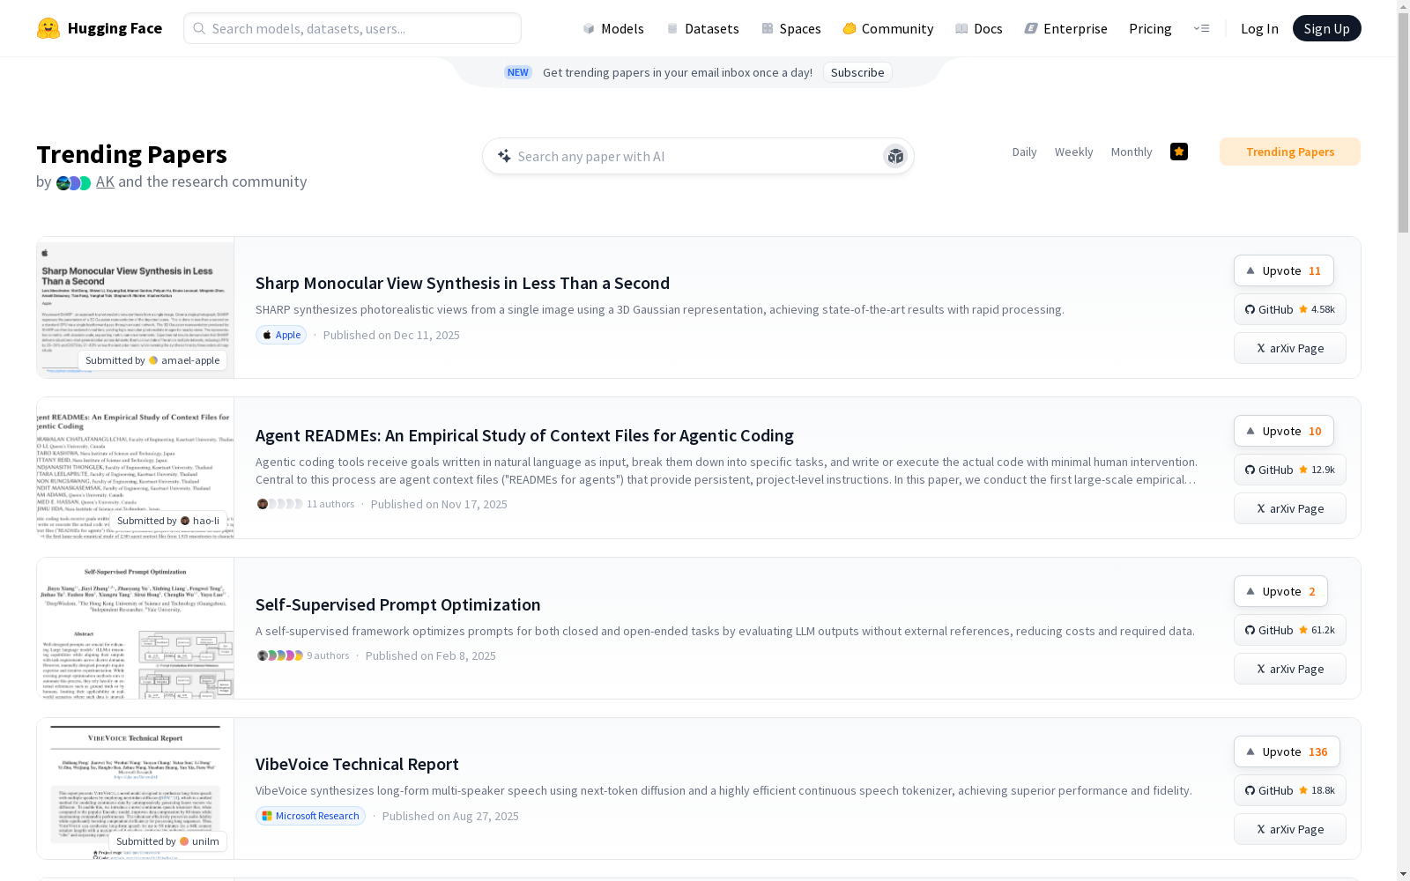Click the Search any paper with AI field
The height and width of the screenshot is (881, 1410).
click(x=687, y=156)
